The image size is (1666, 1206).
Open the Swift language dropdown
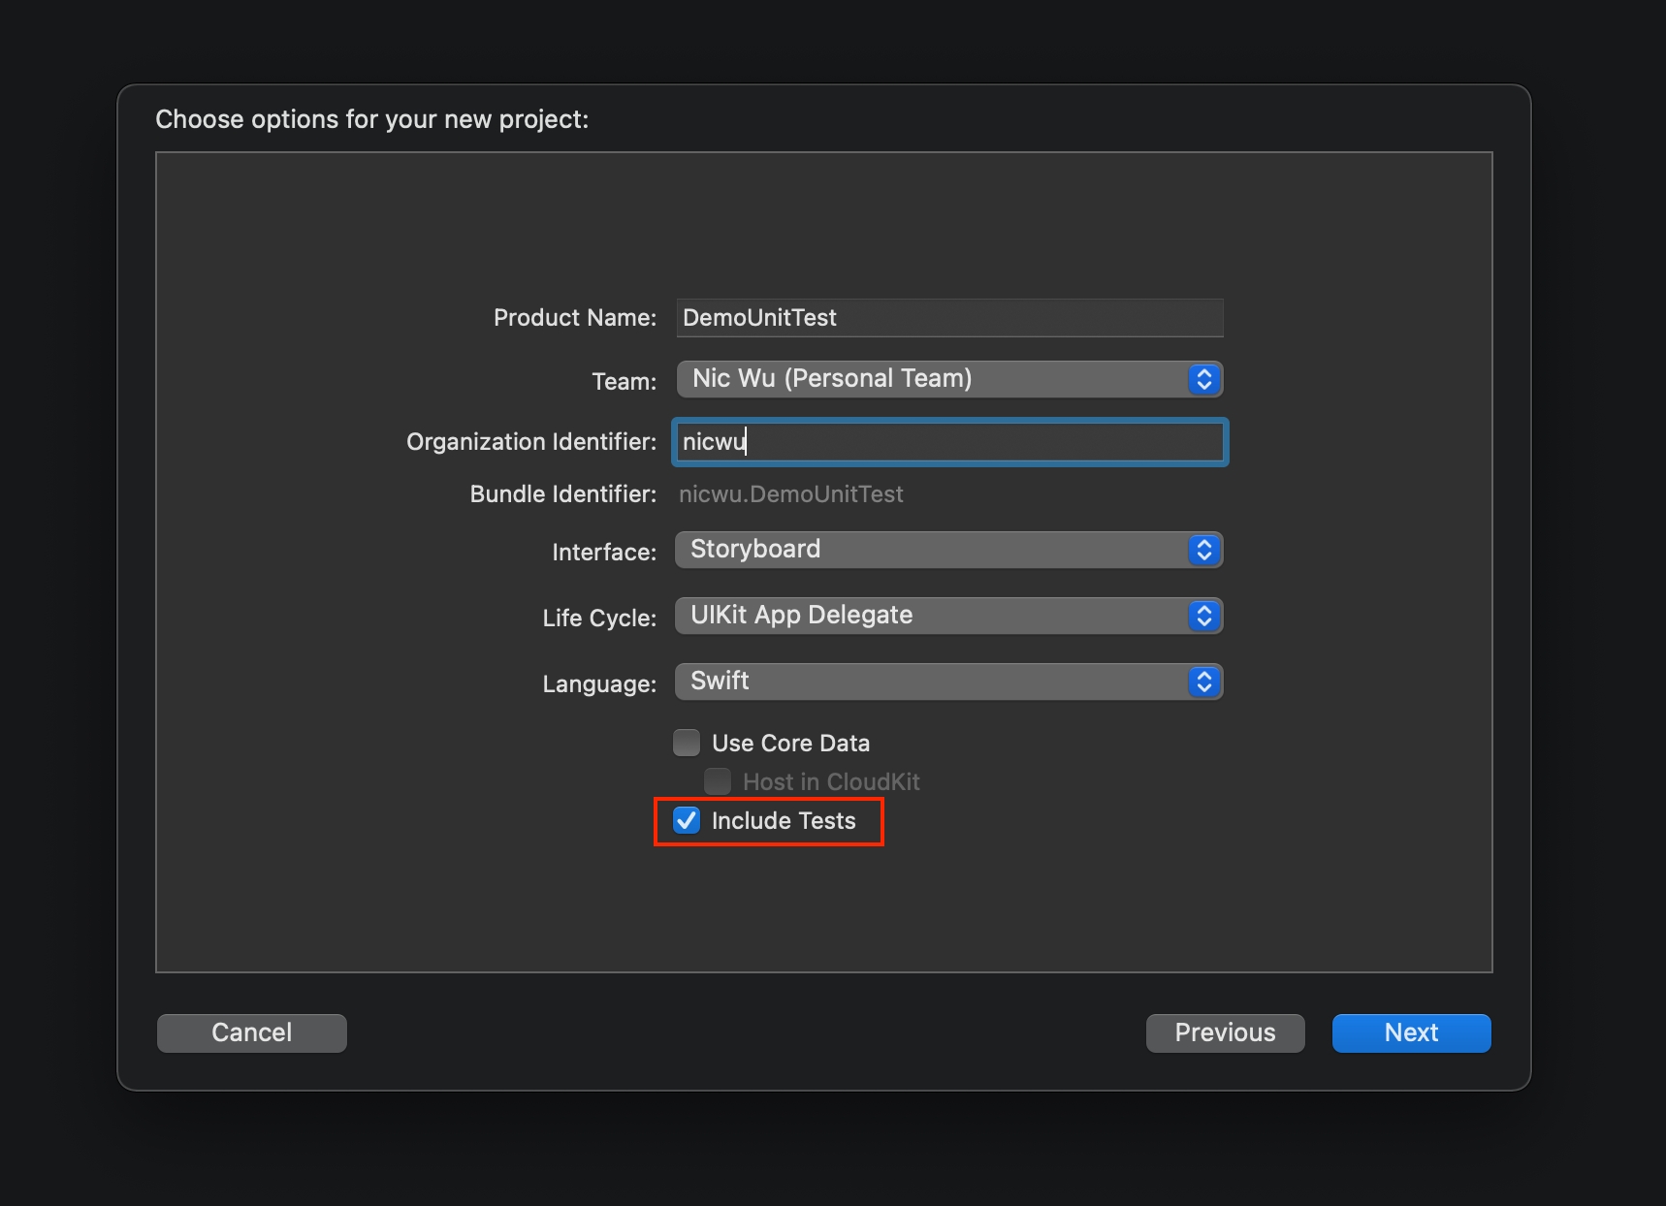pos(931,682)
